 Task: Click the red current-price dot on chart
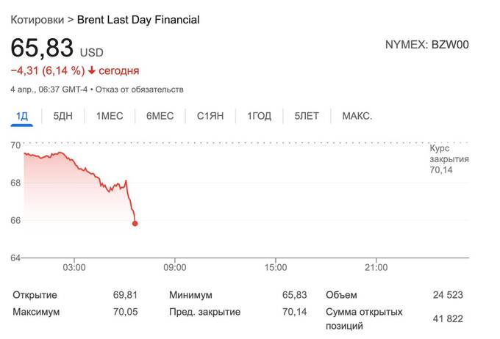pos(135,223)
